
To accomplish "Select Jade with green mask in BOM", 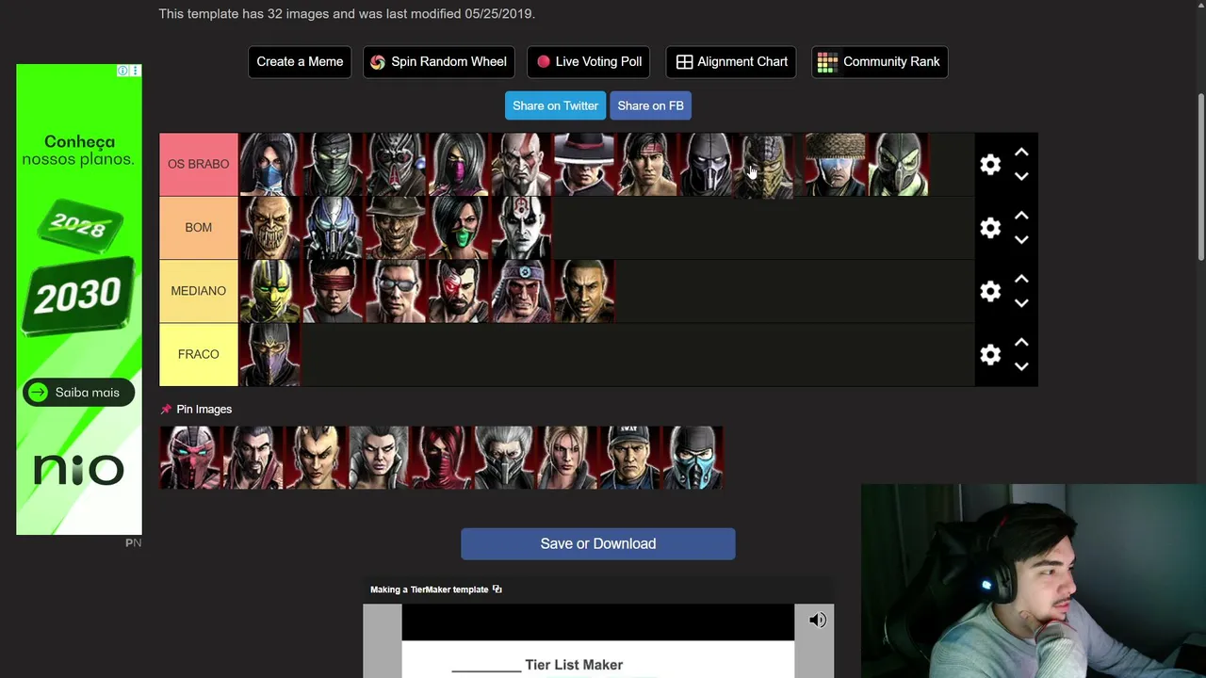I will click(460, 228).
